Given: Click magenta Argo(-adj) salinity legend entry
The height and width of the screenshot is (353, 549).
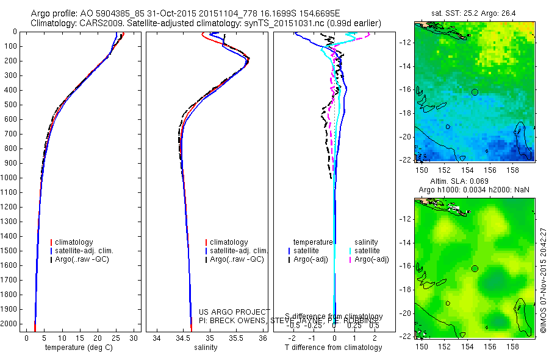Looking at the screenshot, I should pyautogui.click(x=369, y=259).
